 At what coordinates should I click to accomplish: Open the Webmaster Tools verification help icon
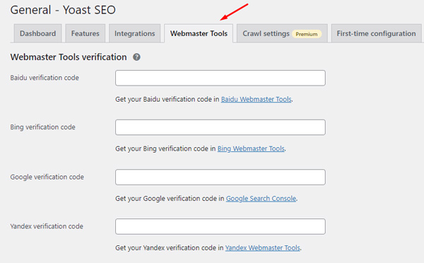136,57
